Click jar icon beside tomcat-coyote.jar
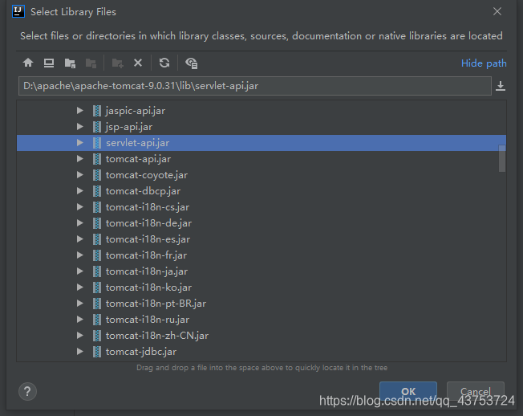The image size is (523, 416). tap(97, 175)
